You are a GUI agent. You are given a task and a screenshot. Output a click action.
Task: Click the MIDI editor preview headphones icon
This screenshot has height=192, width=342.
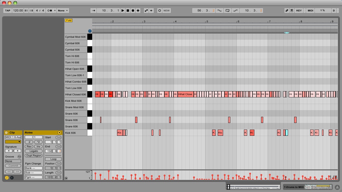point(90,31)
